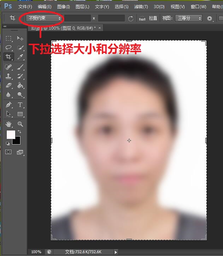Click the crop height input field
Screen dimensions: 223x256
pos(111,18)
